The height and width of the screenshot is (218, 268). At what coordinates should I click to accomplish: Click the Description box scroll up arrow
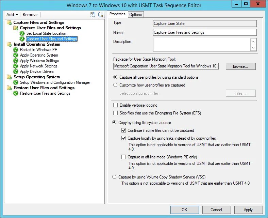point(253,42)
